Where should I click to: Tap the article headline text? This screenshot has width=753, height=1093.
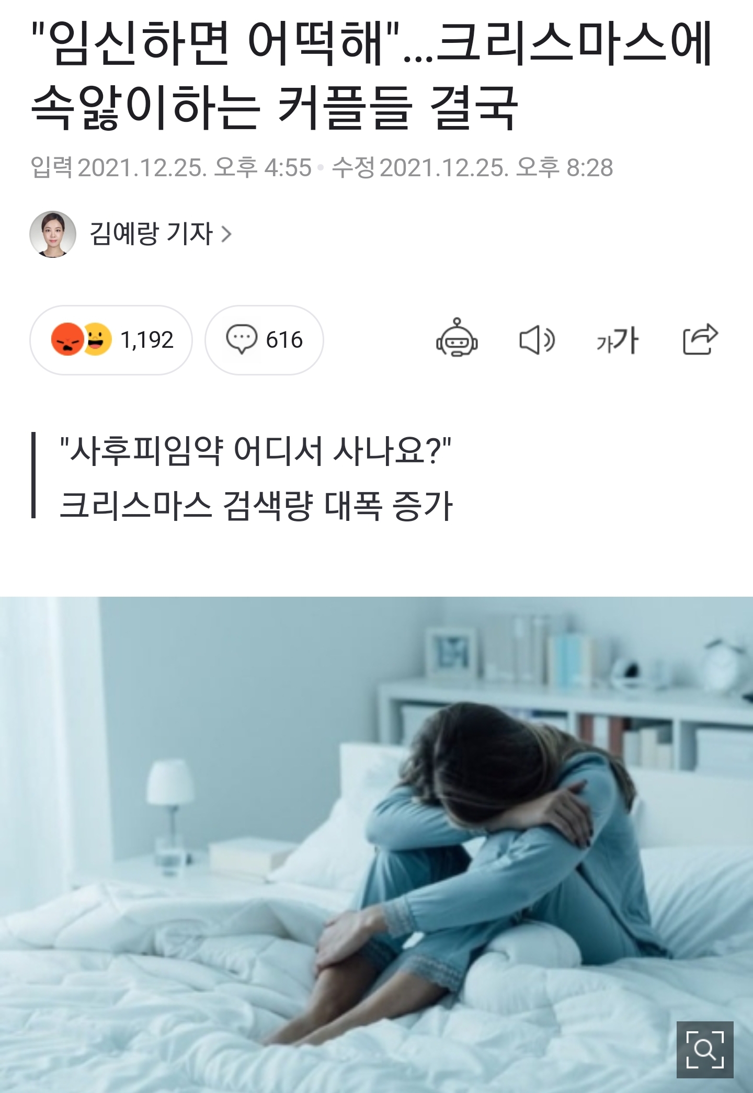(371, 76)
